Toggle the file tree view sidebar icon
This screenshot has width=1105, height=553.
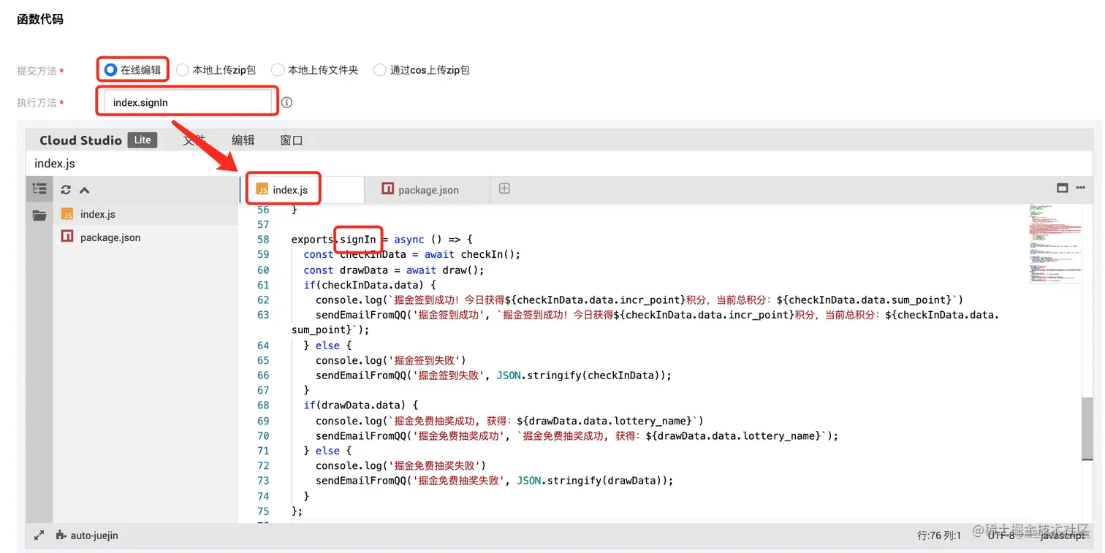pos(39,188)
